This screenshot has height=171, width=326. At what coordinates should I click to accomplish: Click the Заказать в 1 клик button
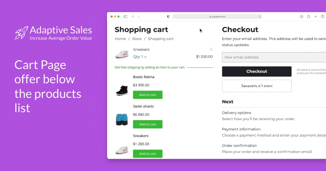pyautogui.click(x=257, y=86)
